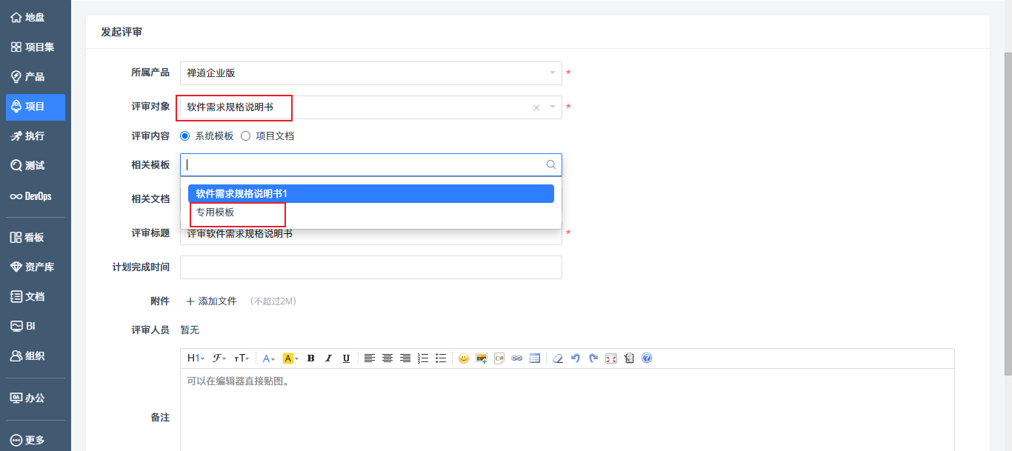This screenshot has height=451, width=1012.
Task: Select the 项目文档 radio button
Action: [246, 136]
